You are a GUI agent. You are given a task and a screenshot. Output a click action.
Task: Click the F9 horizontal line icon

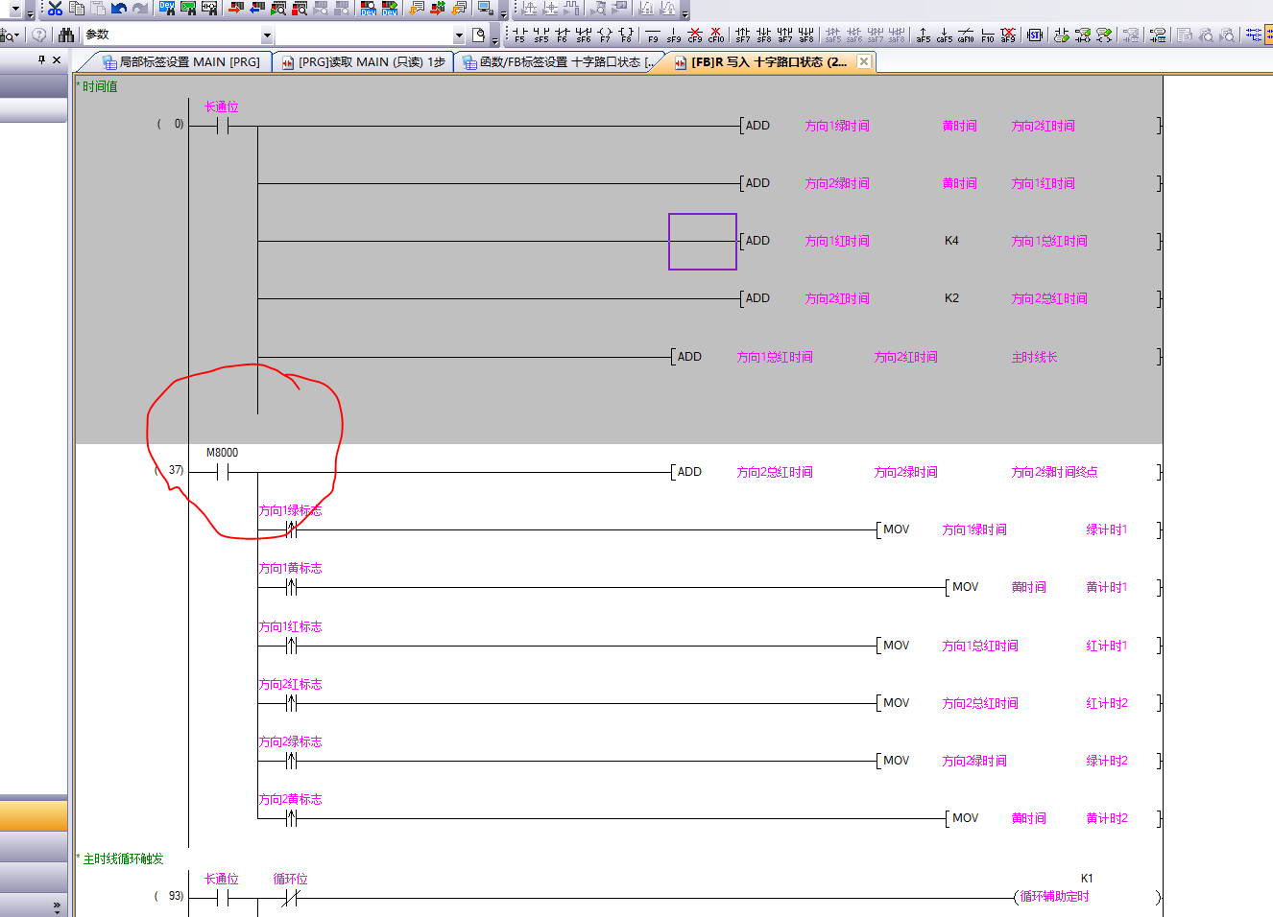(653, 35)
